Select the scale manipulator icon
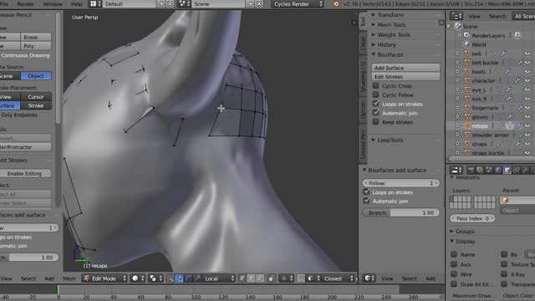Viewport: 535px width, 301px height. coord(197,278)
